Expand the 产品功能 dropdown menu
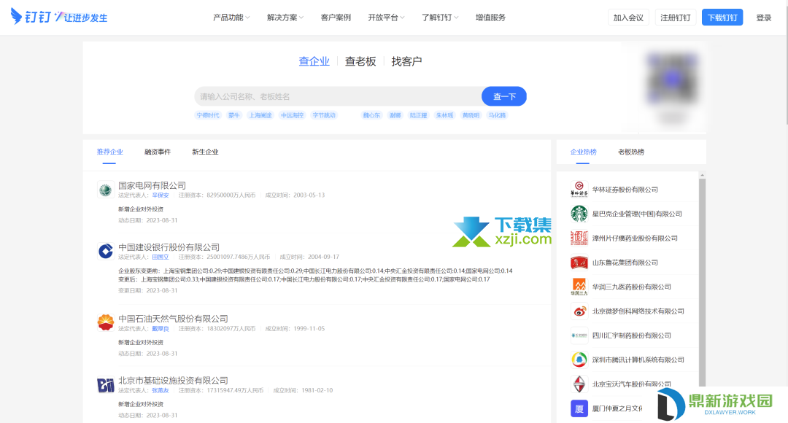The width and height of the screenshot is (788, 423). click(x=231, y=18)
